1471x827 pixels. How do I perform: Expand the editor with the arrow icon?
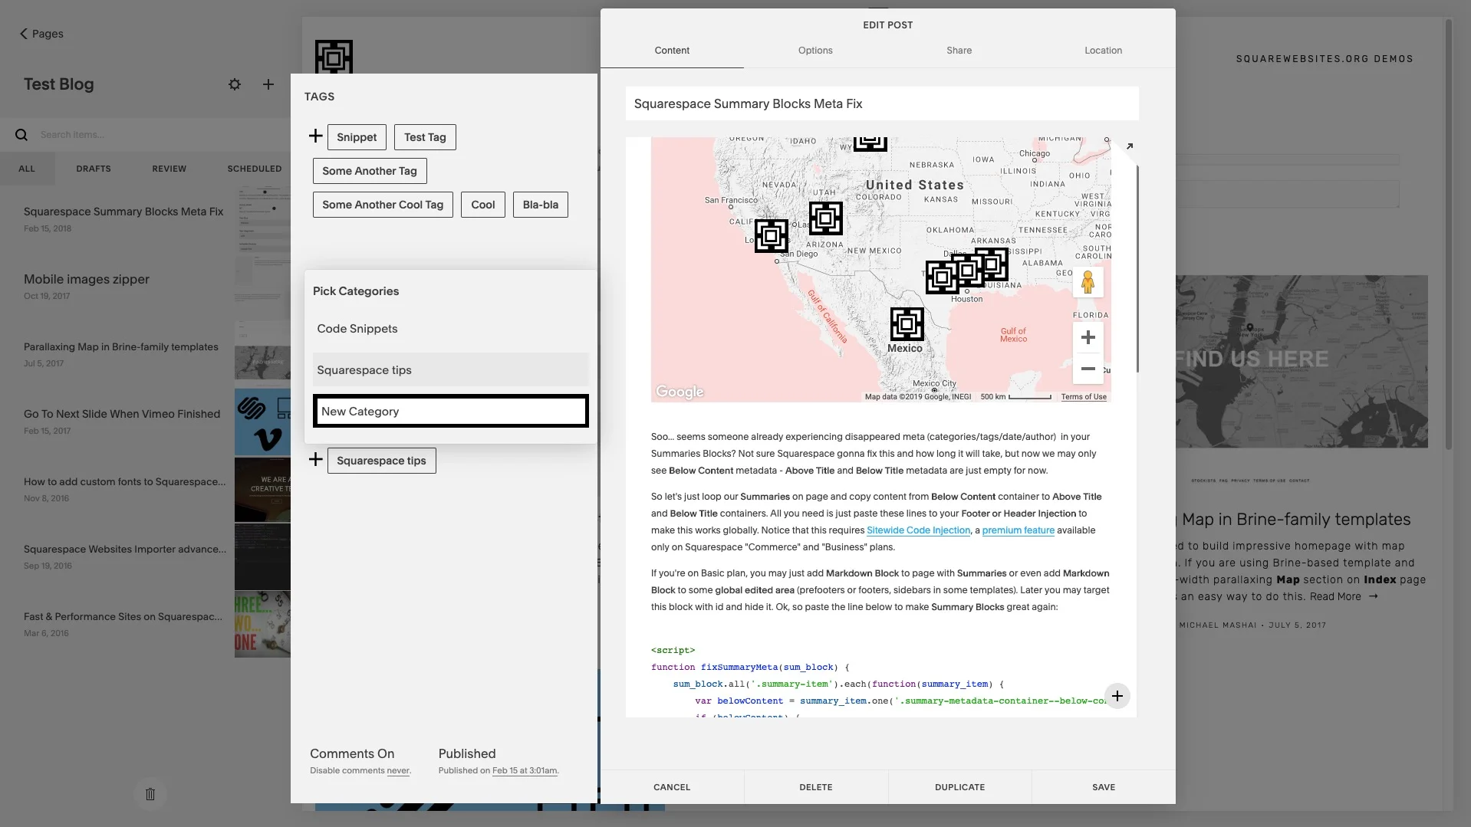tap(1129, 146)
